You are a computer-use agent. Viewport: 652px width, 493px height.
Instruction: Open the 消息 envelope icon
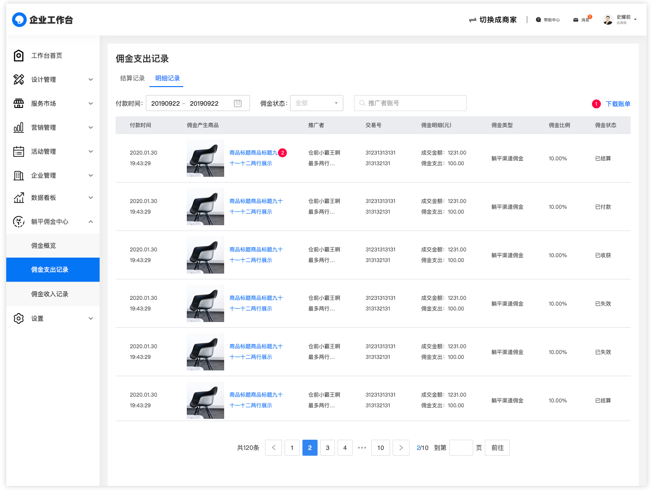tap(576, 20)
